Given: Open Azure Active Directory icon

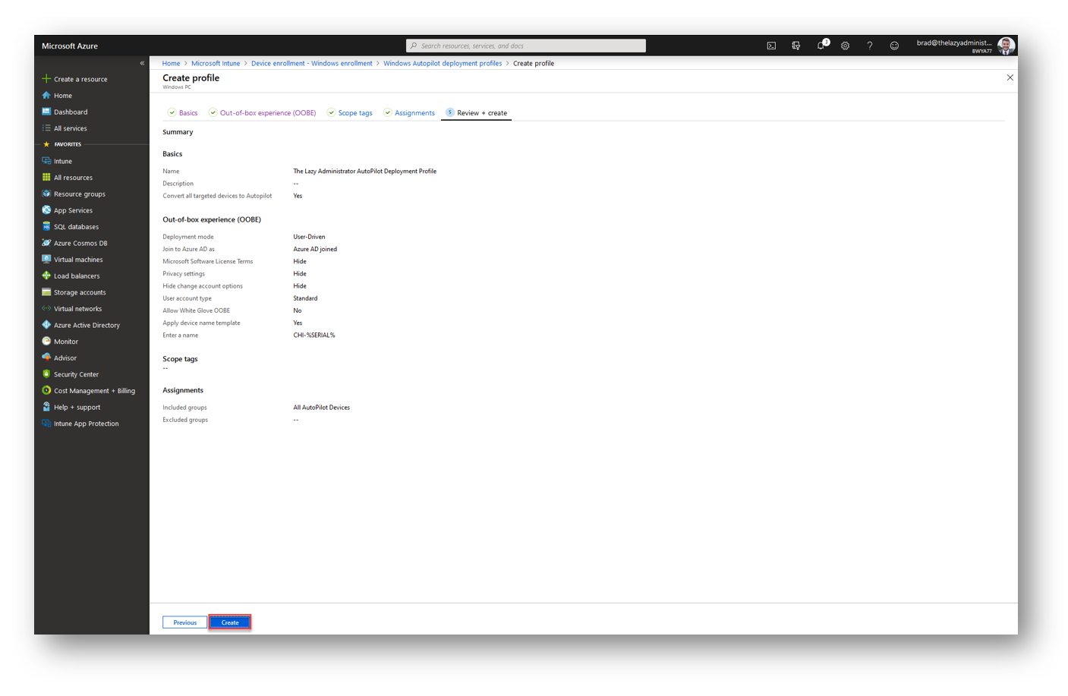Looking at the screenshot, I should pos(46,325).
